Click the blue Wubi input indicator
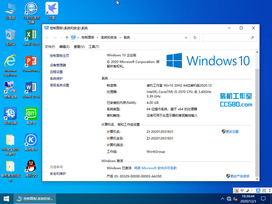Viewport: 272px width, 204px height. tap(258, 191)
